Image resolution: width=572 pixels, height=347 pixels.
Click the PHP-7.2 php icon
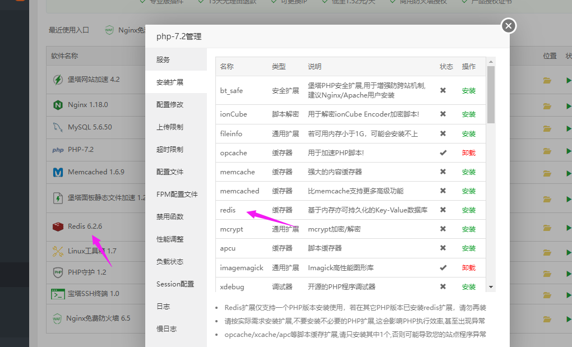[58, 150]
